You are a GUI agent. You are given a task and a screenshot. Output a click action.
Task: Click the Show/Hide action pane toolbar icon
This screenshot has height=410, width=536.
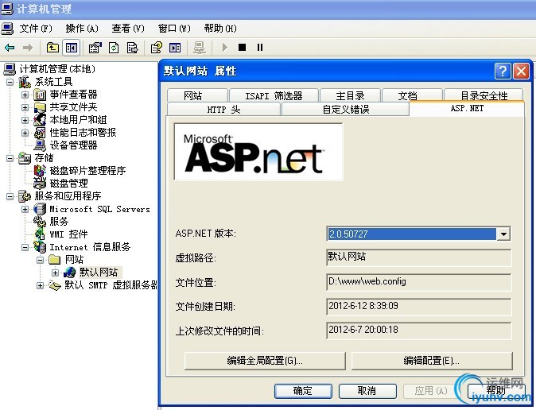click(175, 48)
